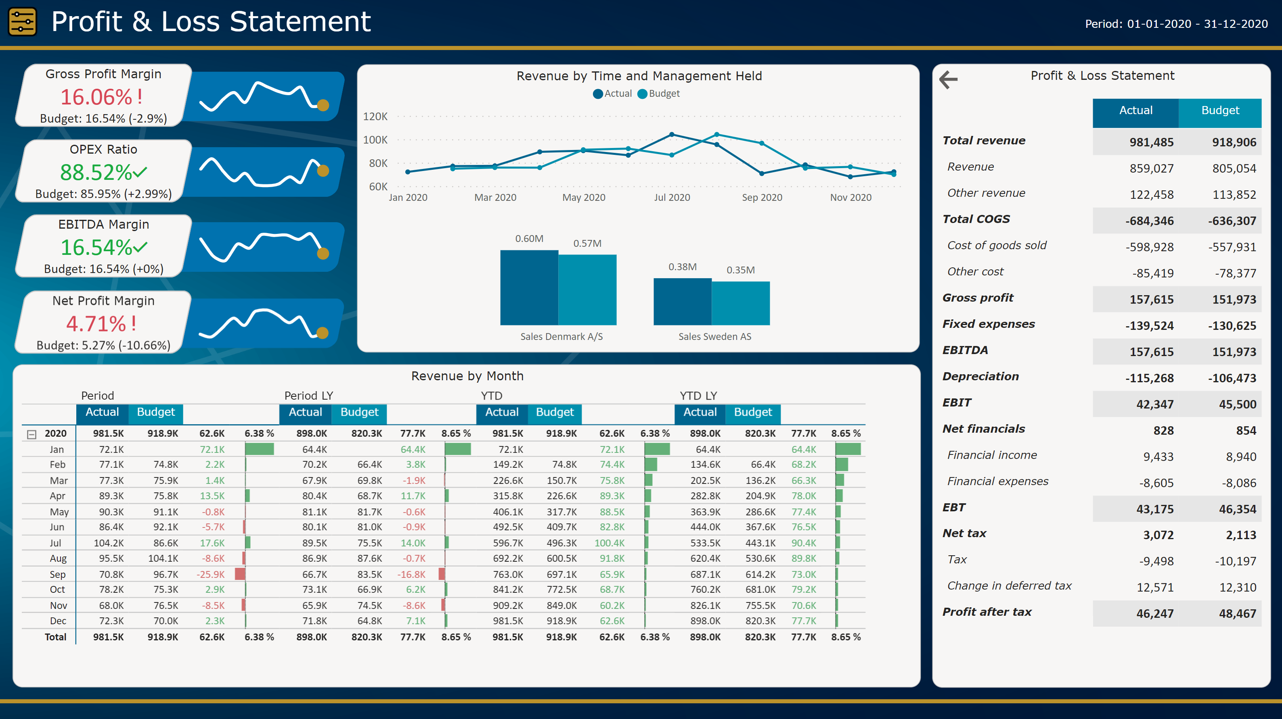
Task: Click the gold endpoint dot on the Net Profit sparkline
Action: tap(323, 333)
